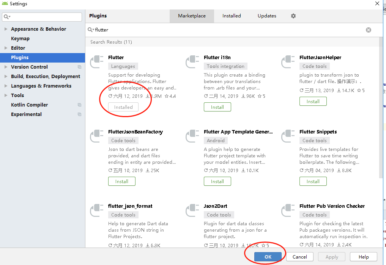The image size is (386, 265).
Task: Click the Installed button under Flutter
Action: tap(123, 107)
